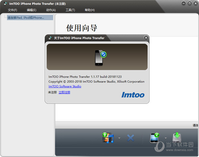This screenshot has width=199, height=157.
Task: Click the version text 1.1.17 build-20181123
Action: [x=106, y=77]
